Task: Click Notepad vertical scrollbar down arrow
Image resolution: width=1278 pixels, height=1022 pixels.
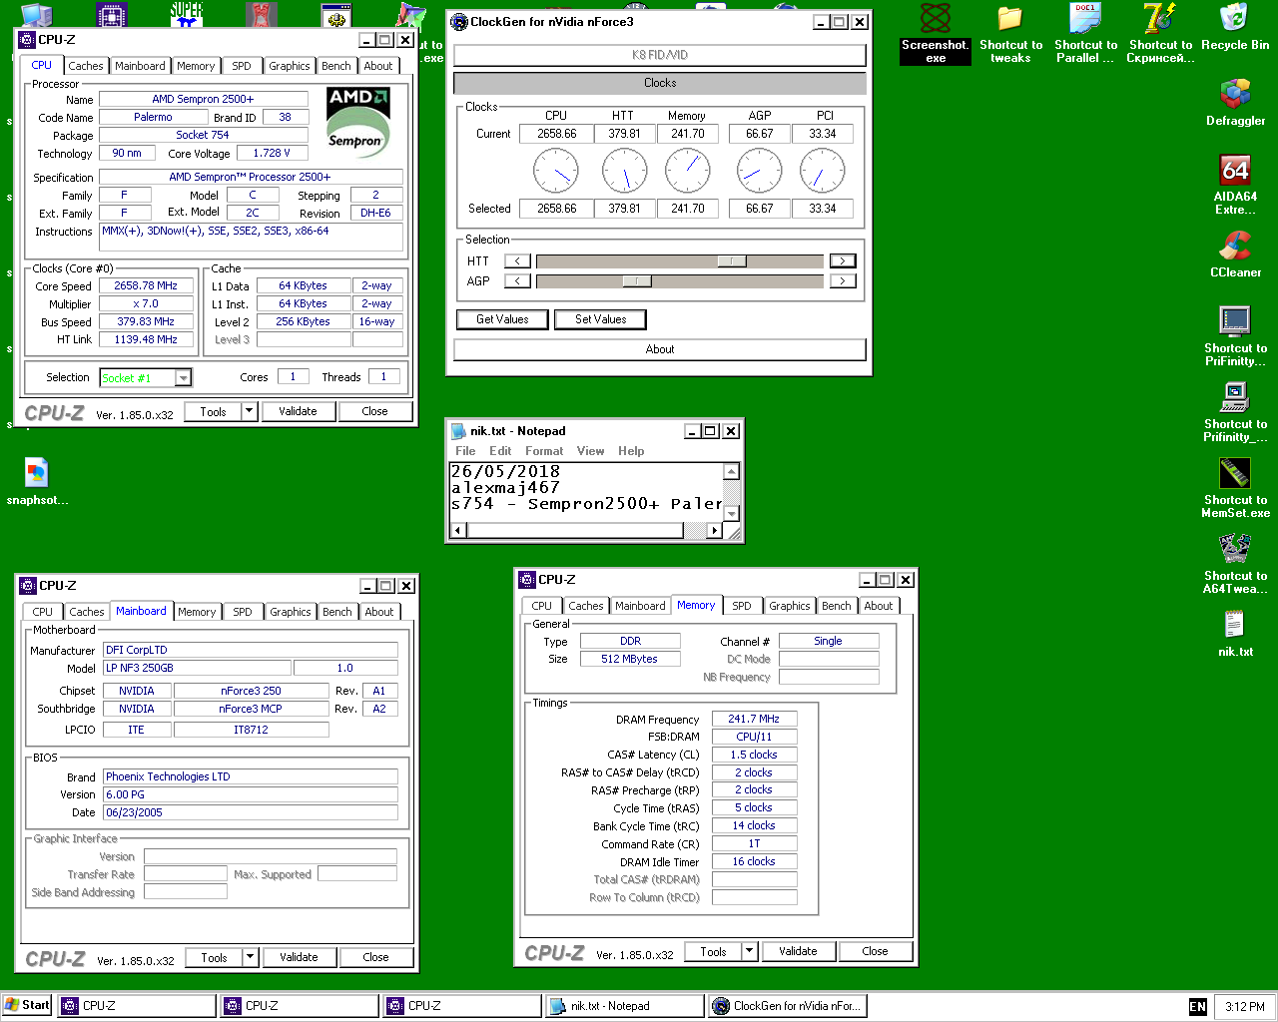Action: [732, 514]
